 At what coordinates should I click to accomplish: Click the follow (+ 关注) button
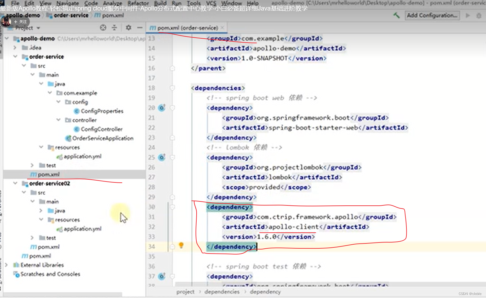(21, 22)
